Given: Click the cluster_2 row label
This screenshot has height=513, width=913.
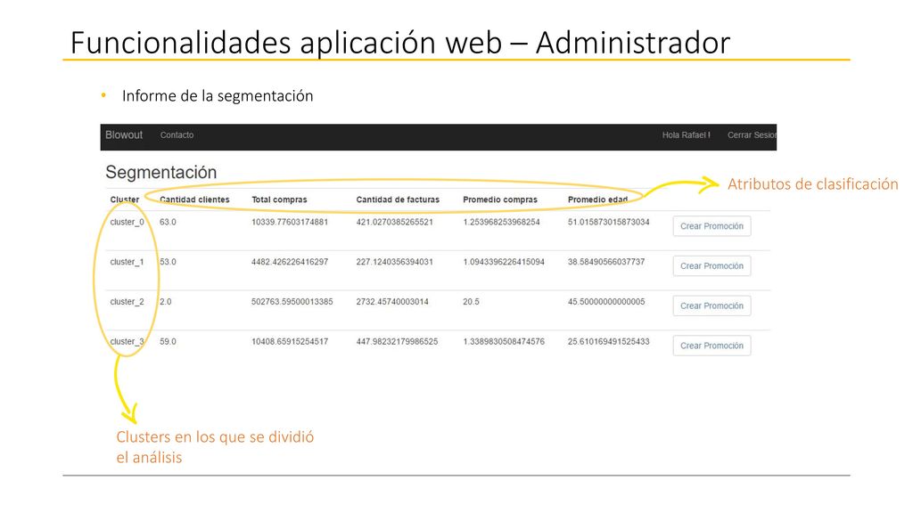Looking at the screenshot, I should coord(127,302).
